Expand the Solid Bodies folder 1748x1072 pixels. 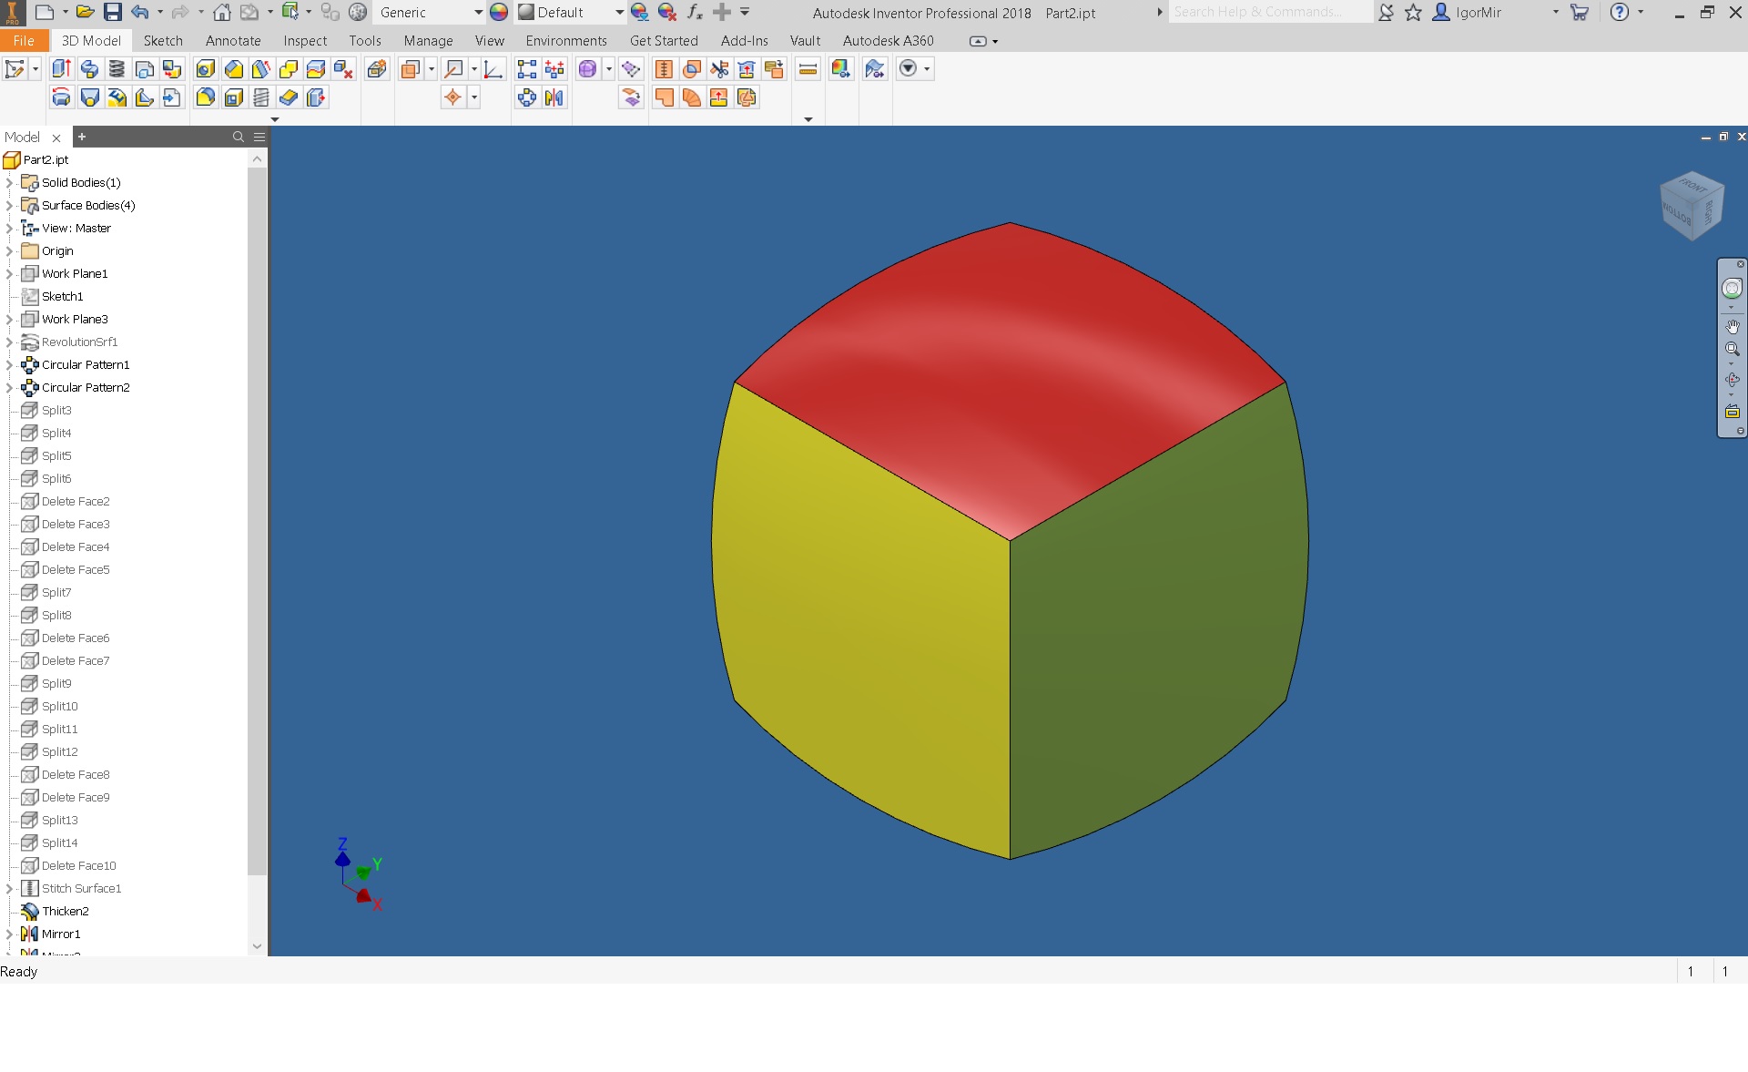9,182
